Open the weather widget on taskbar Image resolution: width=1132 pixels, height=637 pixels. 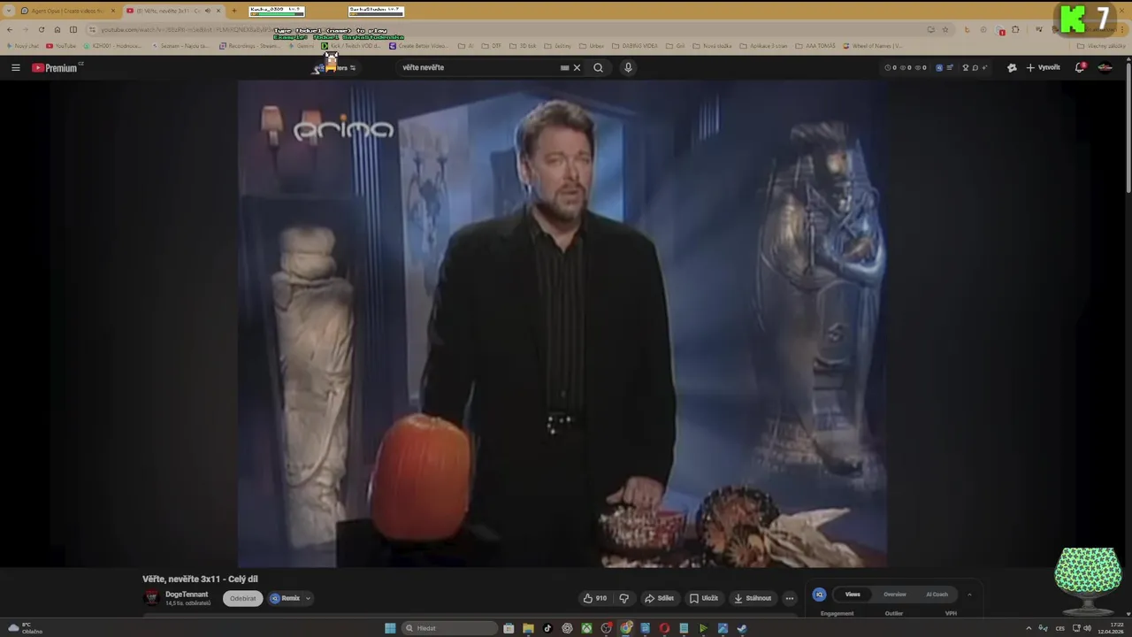click(x=25, y=628)
